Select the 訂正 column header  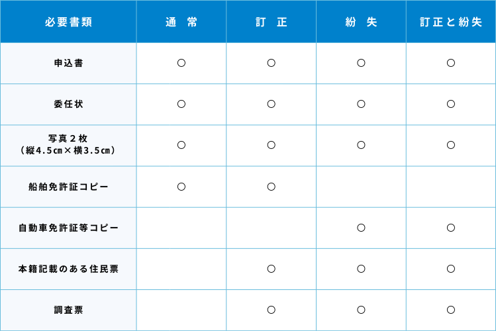272,22
